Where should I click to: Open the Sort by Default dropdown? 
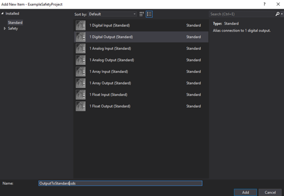(113, 14)
